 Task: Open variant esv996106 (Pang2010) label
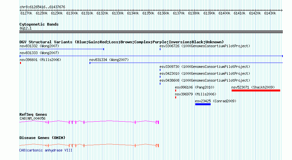click(x=195, y=87)
